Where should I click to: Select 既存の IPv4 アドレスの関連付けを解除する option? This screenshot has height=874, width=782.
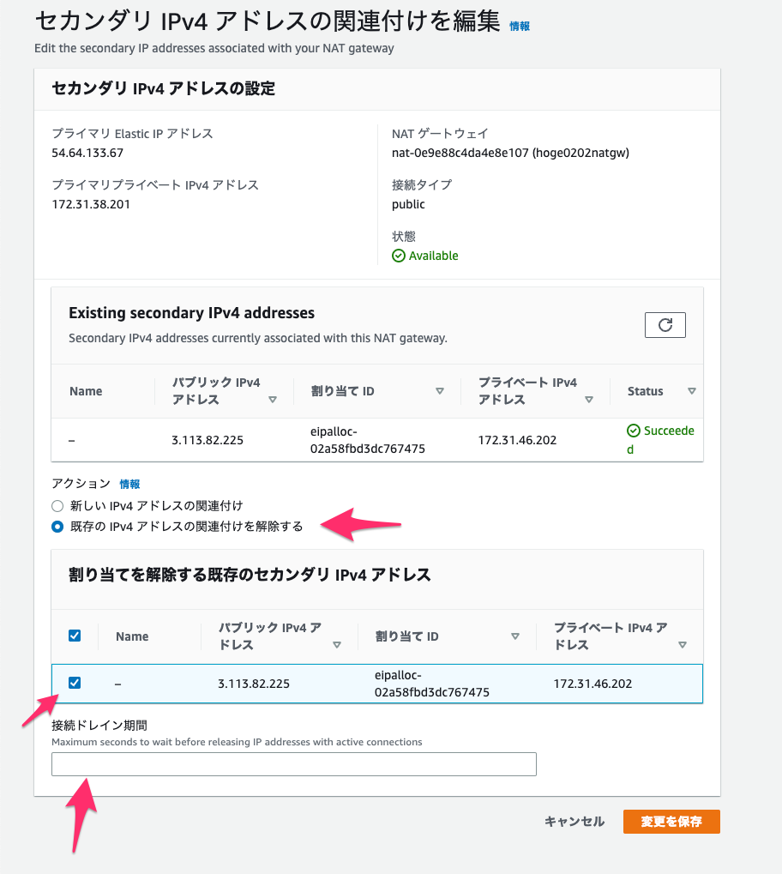[x=57, y=525]
